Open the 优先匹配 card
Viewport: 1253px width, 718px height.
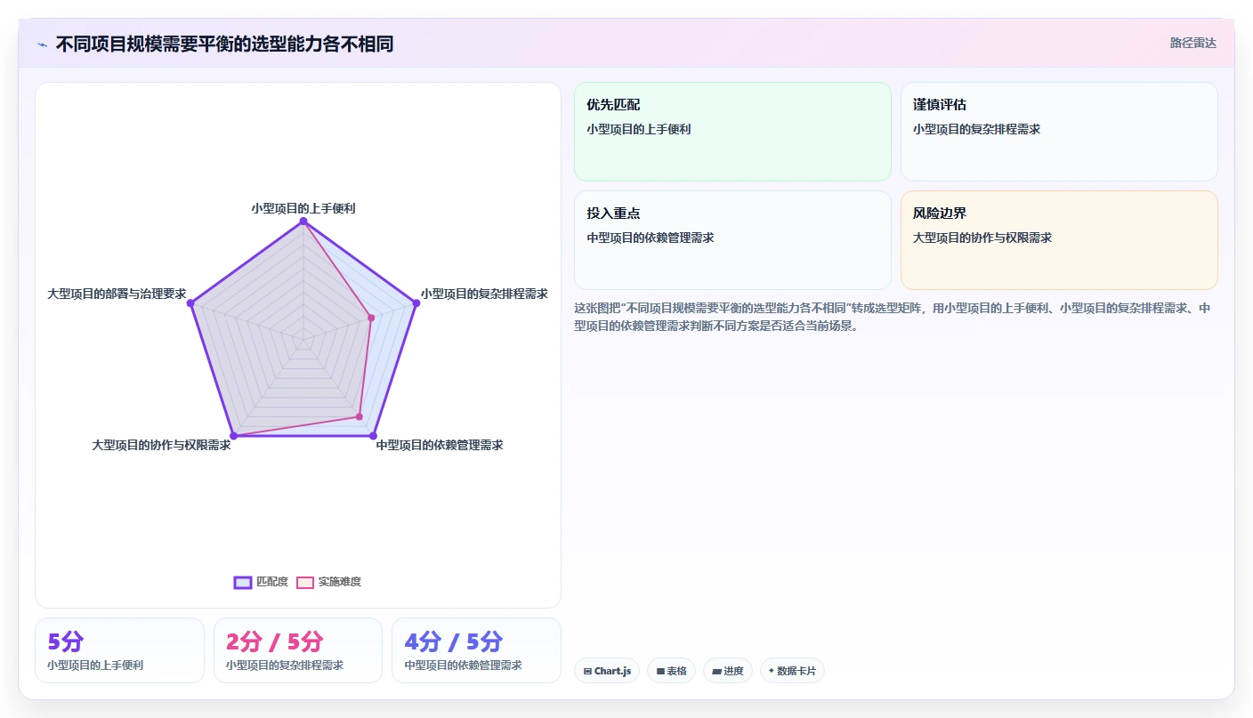pos(732,132)
